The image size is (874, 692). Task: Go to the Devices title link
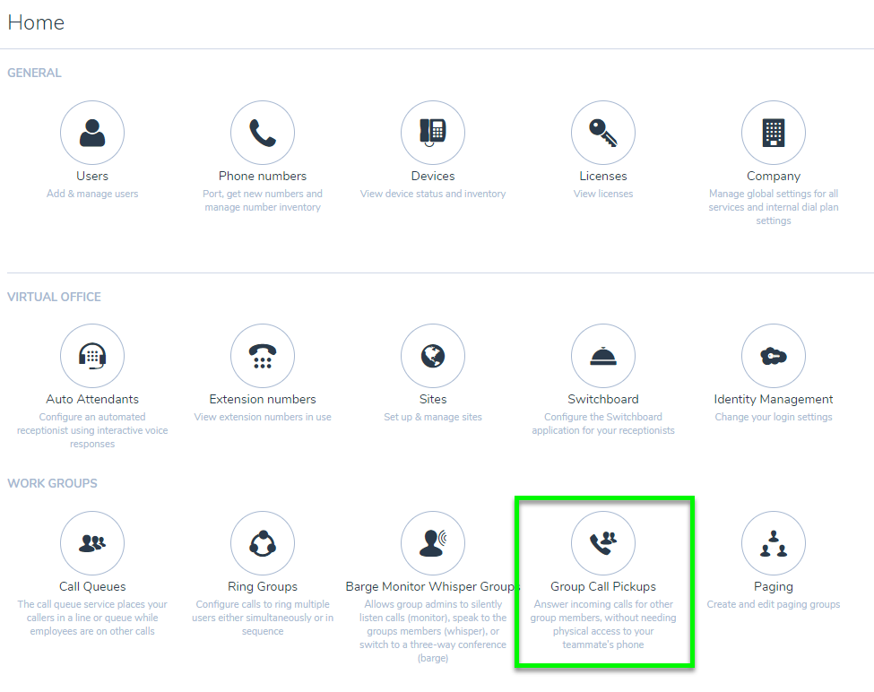point(433,176)
